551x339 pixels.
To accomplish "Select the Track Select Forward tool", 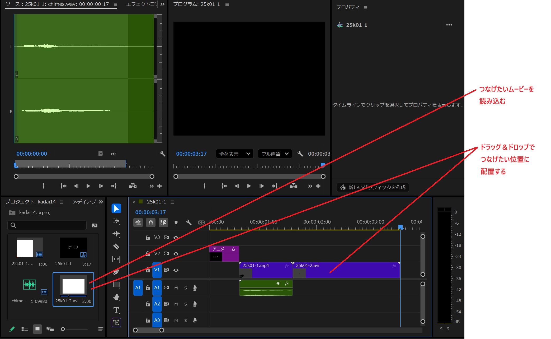I will coord(116,221).
